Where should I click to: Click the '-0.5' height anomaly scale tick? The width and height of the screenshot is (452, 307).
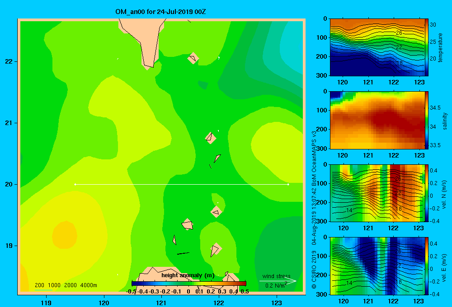tap(131, 292)
